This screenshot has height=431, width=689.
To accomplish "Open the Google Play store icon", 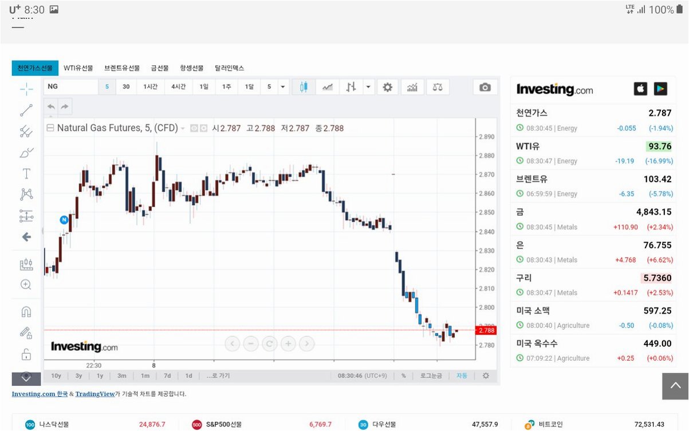I will click(x=661, y=89).
